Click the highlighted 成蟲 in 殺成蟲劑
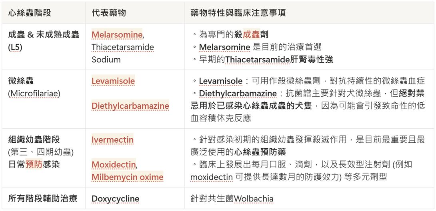The image size is (436, 211). pyautogui.click(x=251, y=35)
